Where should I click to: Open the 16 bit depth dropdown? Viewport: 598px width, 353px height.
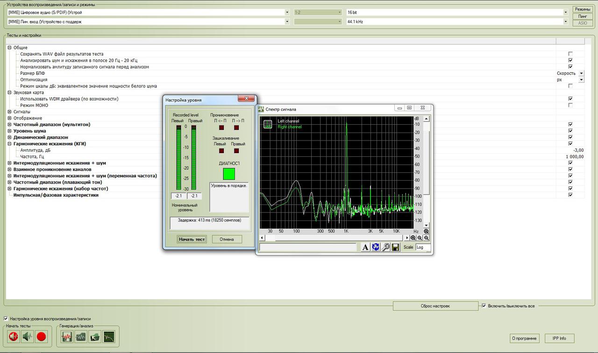(x=457, y=13)
